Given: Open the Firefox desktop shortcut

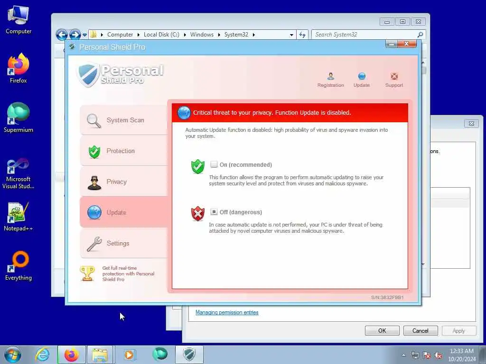Looking at the screenshot, I should coord(19,68).
